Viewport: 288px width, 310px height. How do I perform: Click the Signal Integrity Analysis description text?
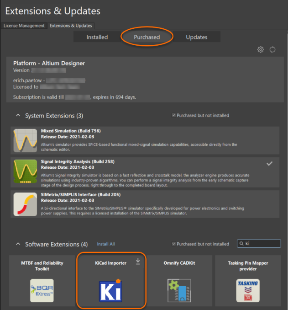(145, 180)
